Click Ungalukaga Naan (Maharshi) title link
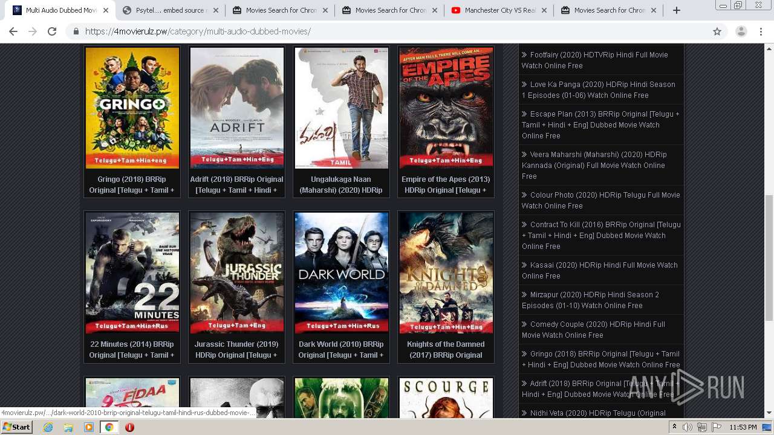This screenshot has width=774, height=435. coord(342,184)
